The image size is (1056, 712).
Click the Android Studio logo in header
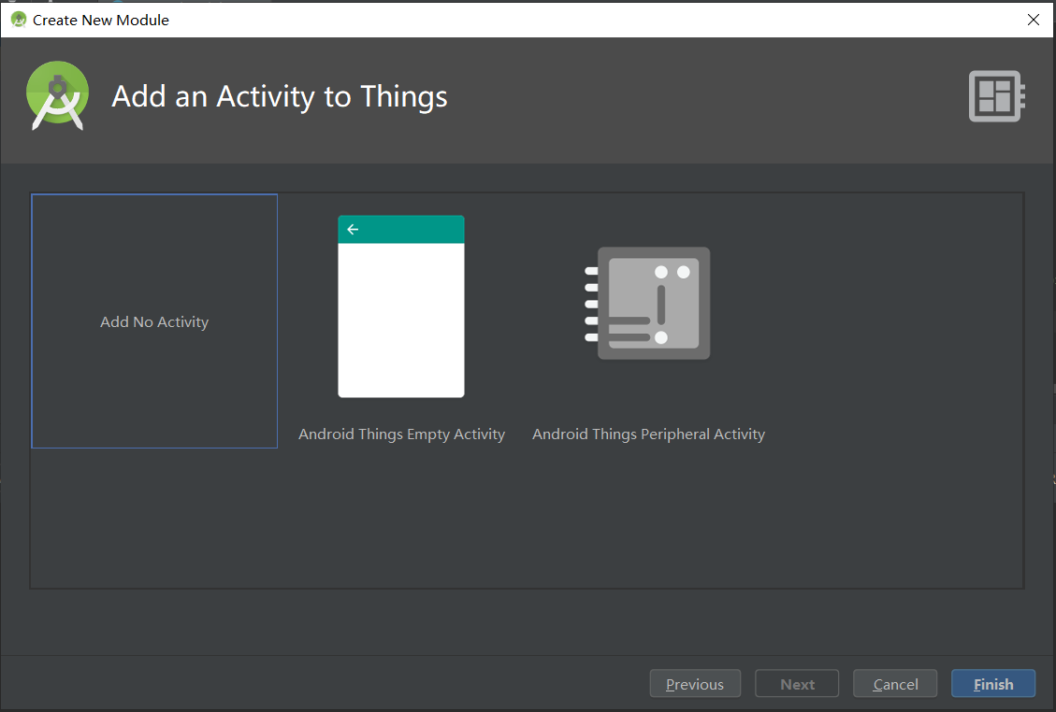tap(57, 95)
